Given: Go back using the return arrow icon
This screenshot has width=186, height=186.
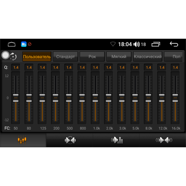Looking at the screenshot, I should coord(174,44).
